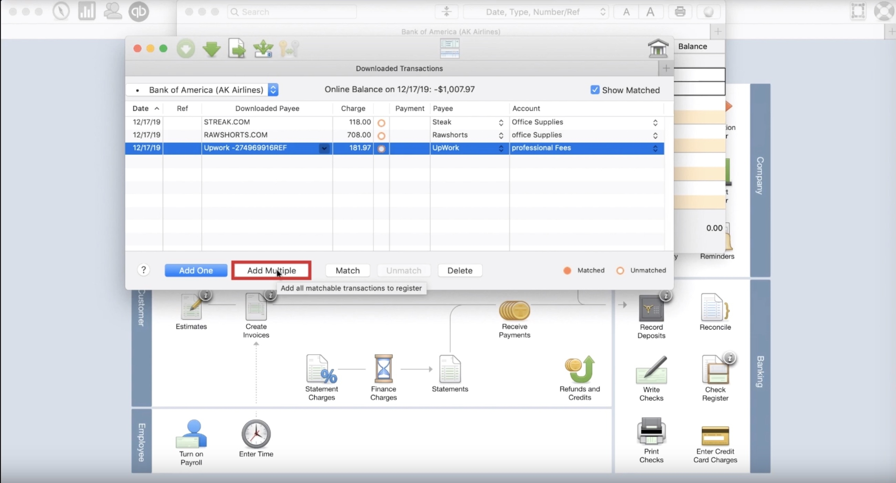Viewport: 896px width, 483px height.
Task: Select the RAWSHORTS.COM transaction row
Action: click(x=394, y=135)
